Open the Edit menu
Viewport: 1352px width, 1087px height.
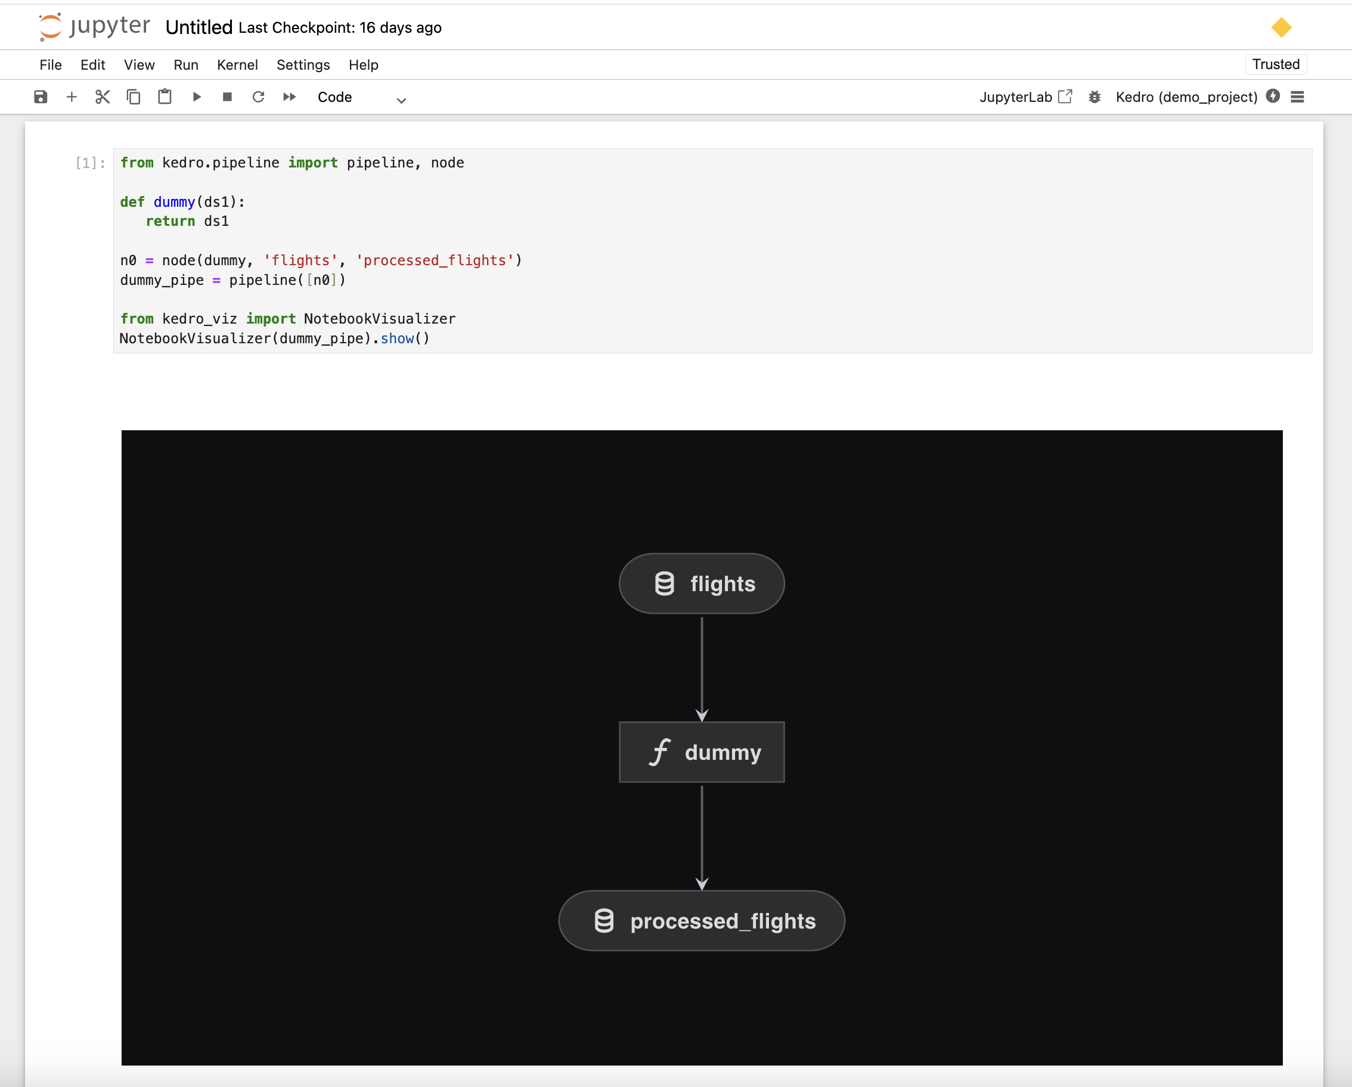coord(93,65)
